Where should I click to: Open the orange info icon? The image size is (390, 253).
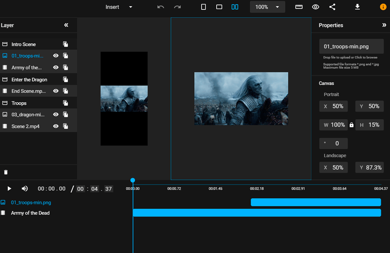pyautogui.click(x=383, y=7)
